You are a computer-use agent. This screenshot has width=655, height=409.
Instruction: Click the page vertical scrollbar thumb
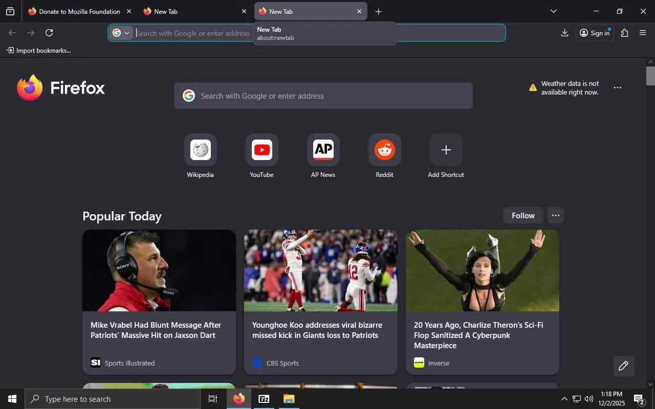pos(650,76)
